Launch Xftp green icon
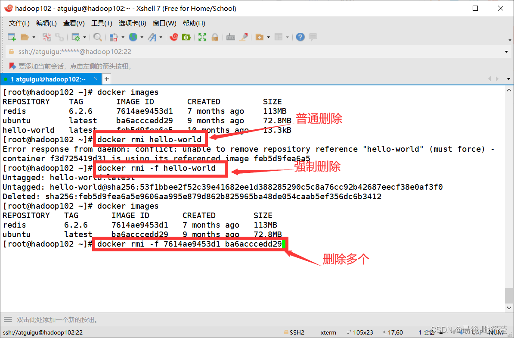This screenshot has width=514, height=338. tap(186, 37)
